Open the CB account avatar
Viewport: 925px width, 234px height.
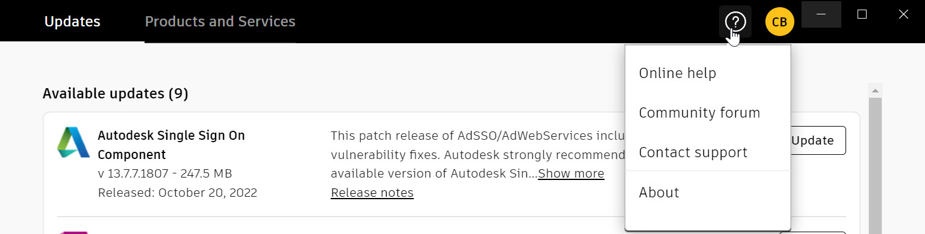(x=779, y=22)
